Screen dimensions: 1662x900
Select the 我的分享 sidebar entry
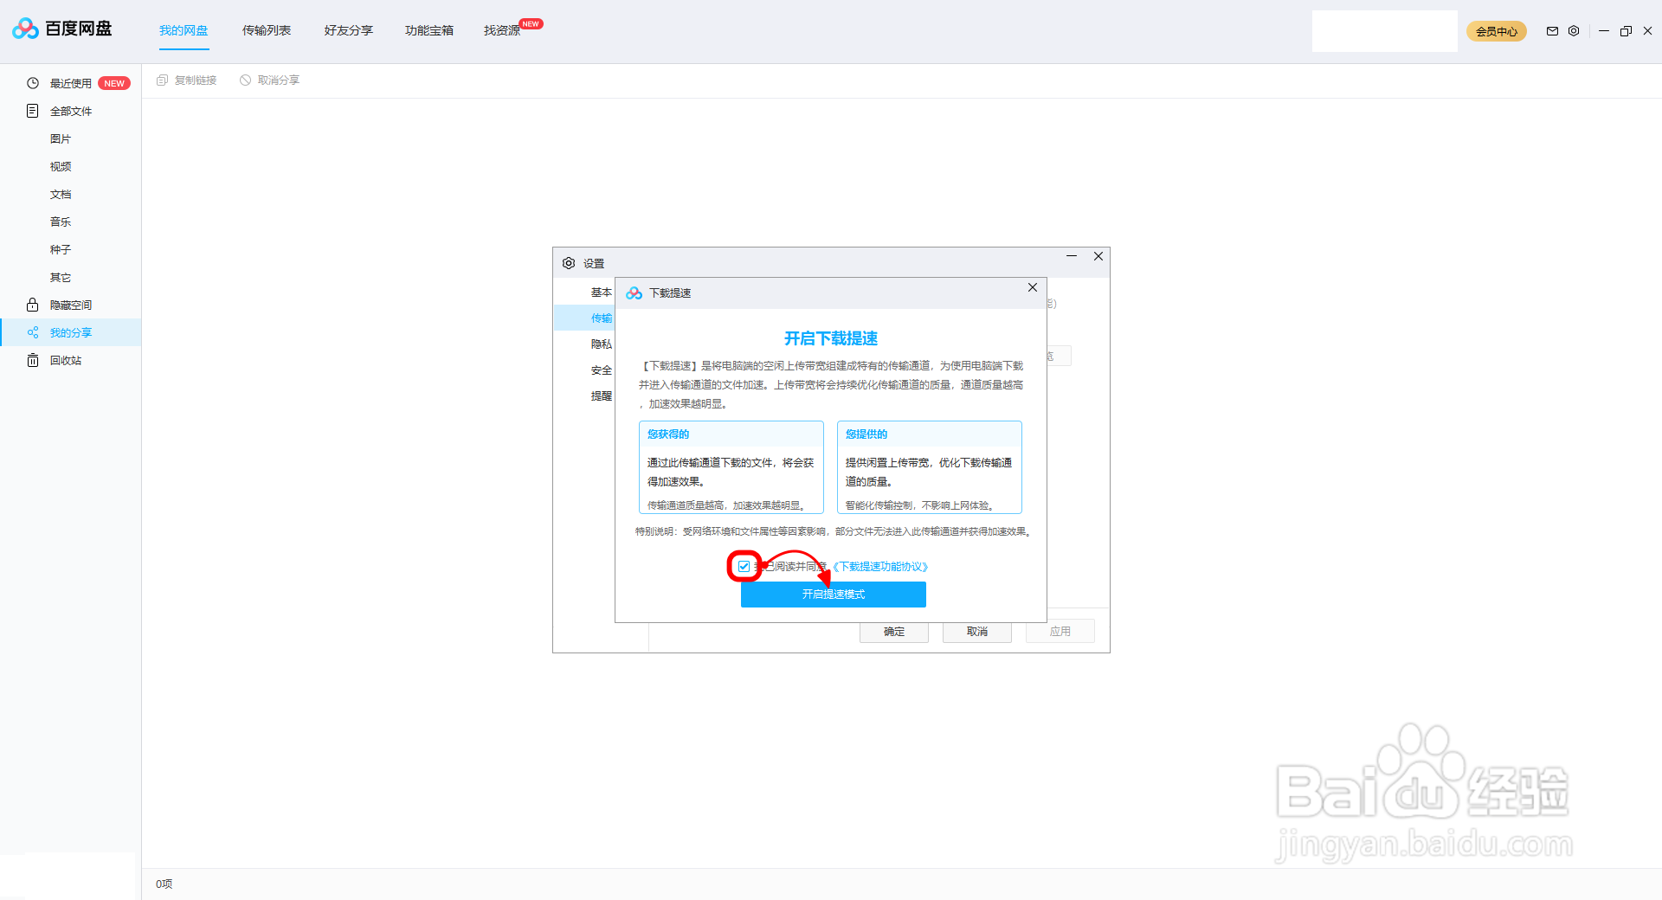[70, 332]
